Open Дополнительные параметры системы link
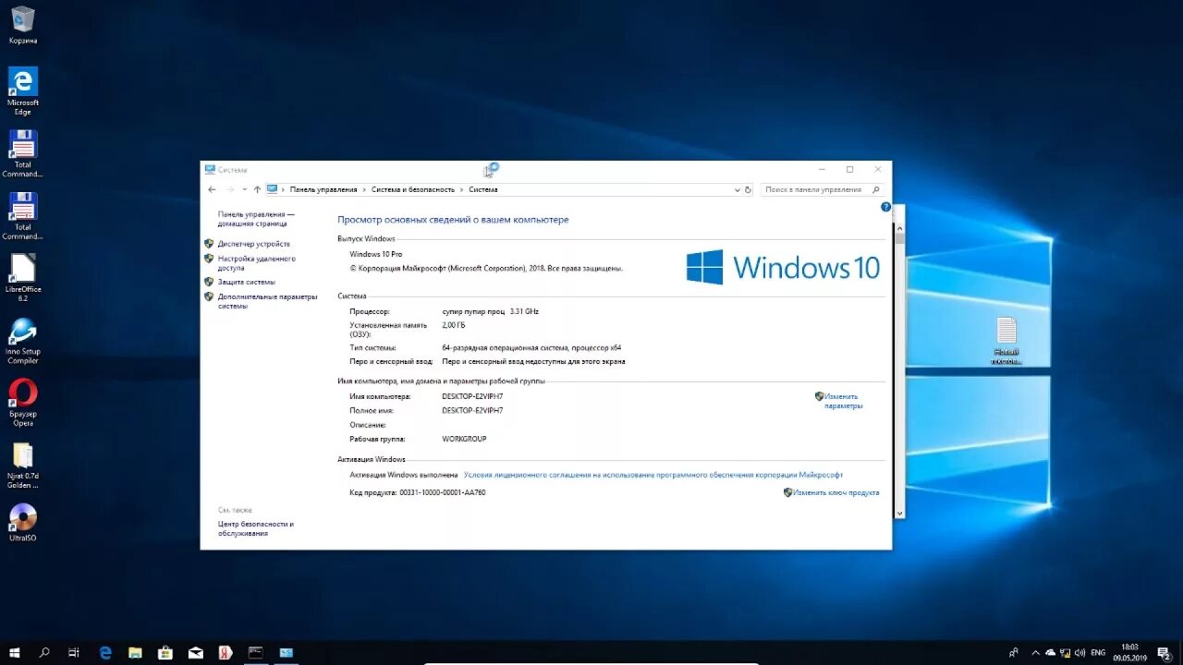 268,301
